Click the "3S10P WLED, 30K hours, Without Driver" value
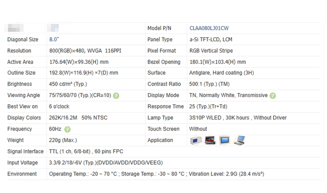Image resolution: width=327 pixels, height=193 pixels. (238, 118)
